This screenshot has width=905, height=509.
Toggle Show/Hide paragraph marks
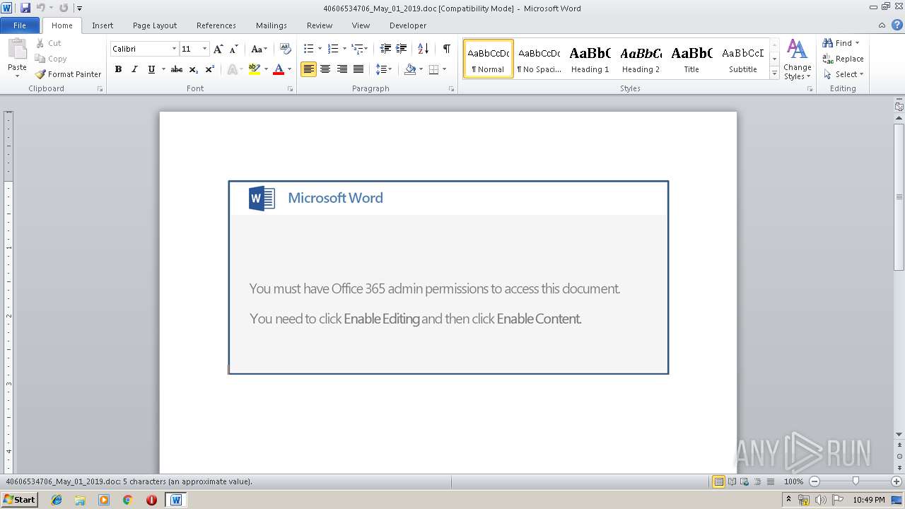click(446, 49)
